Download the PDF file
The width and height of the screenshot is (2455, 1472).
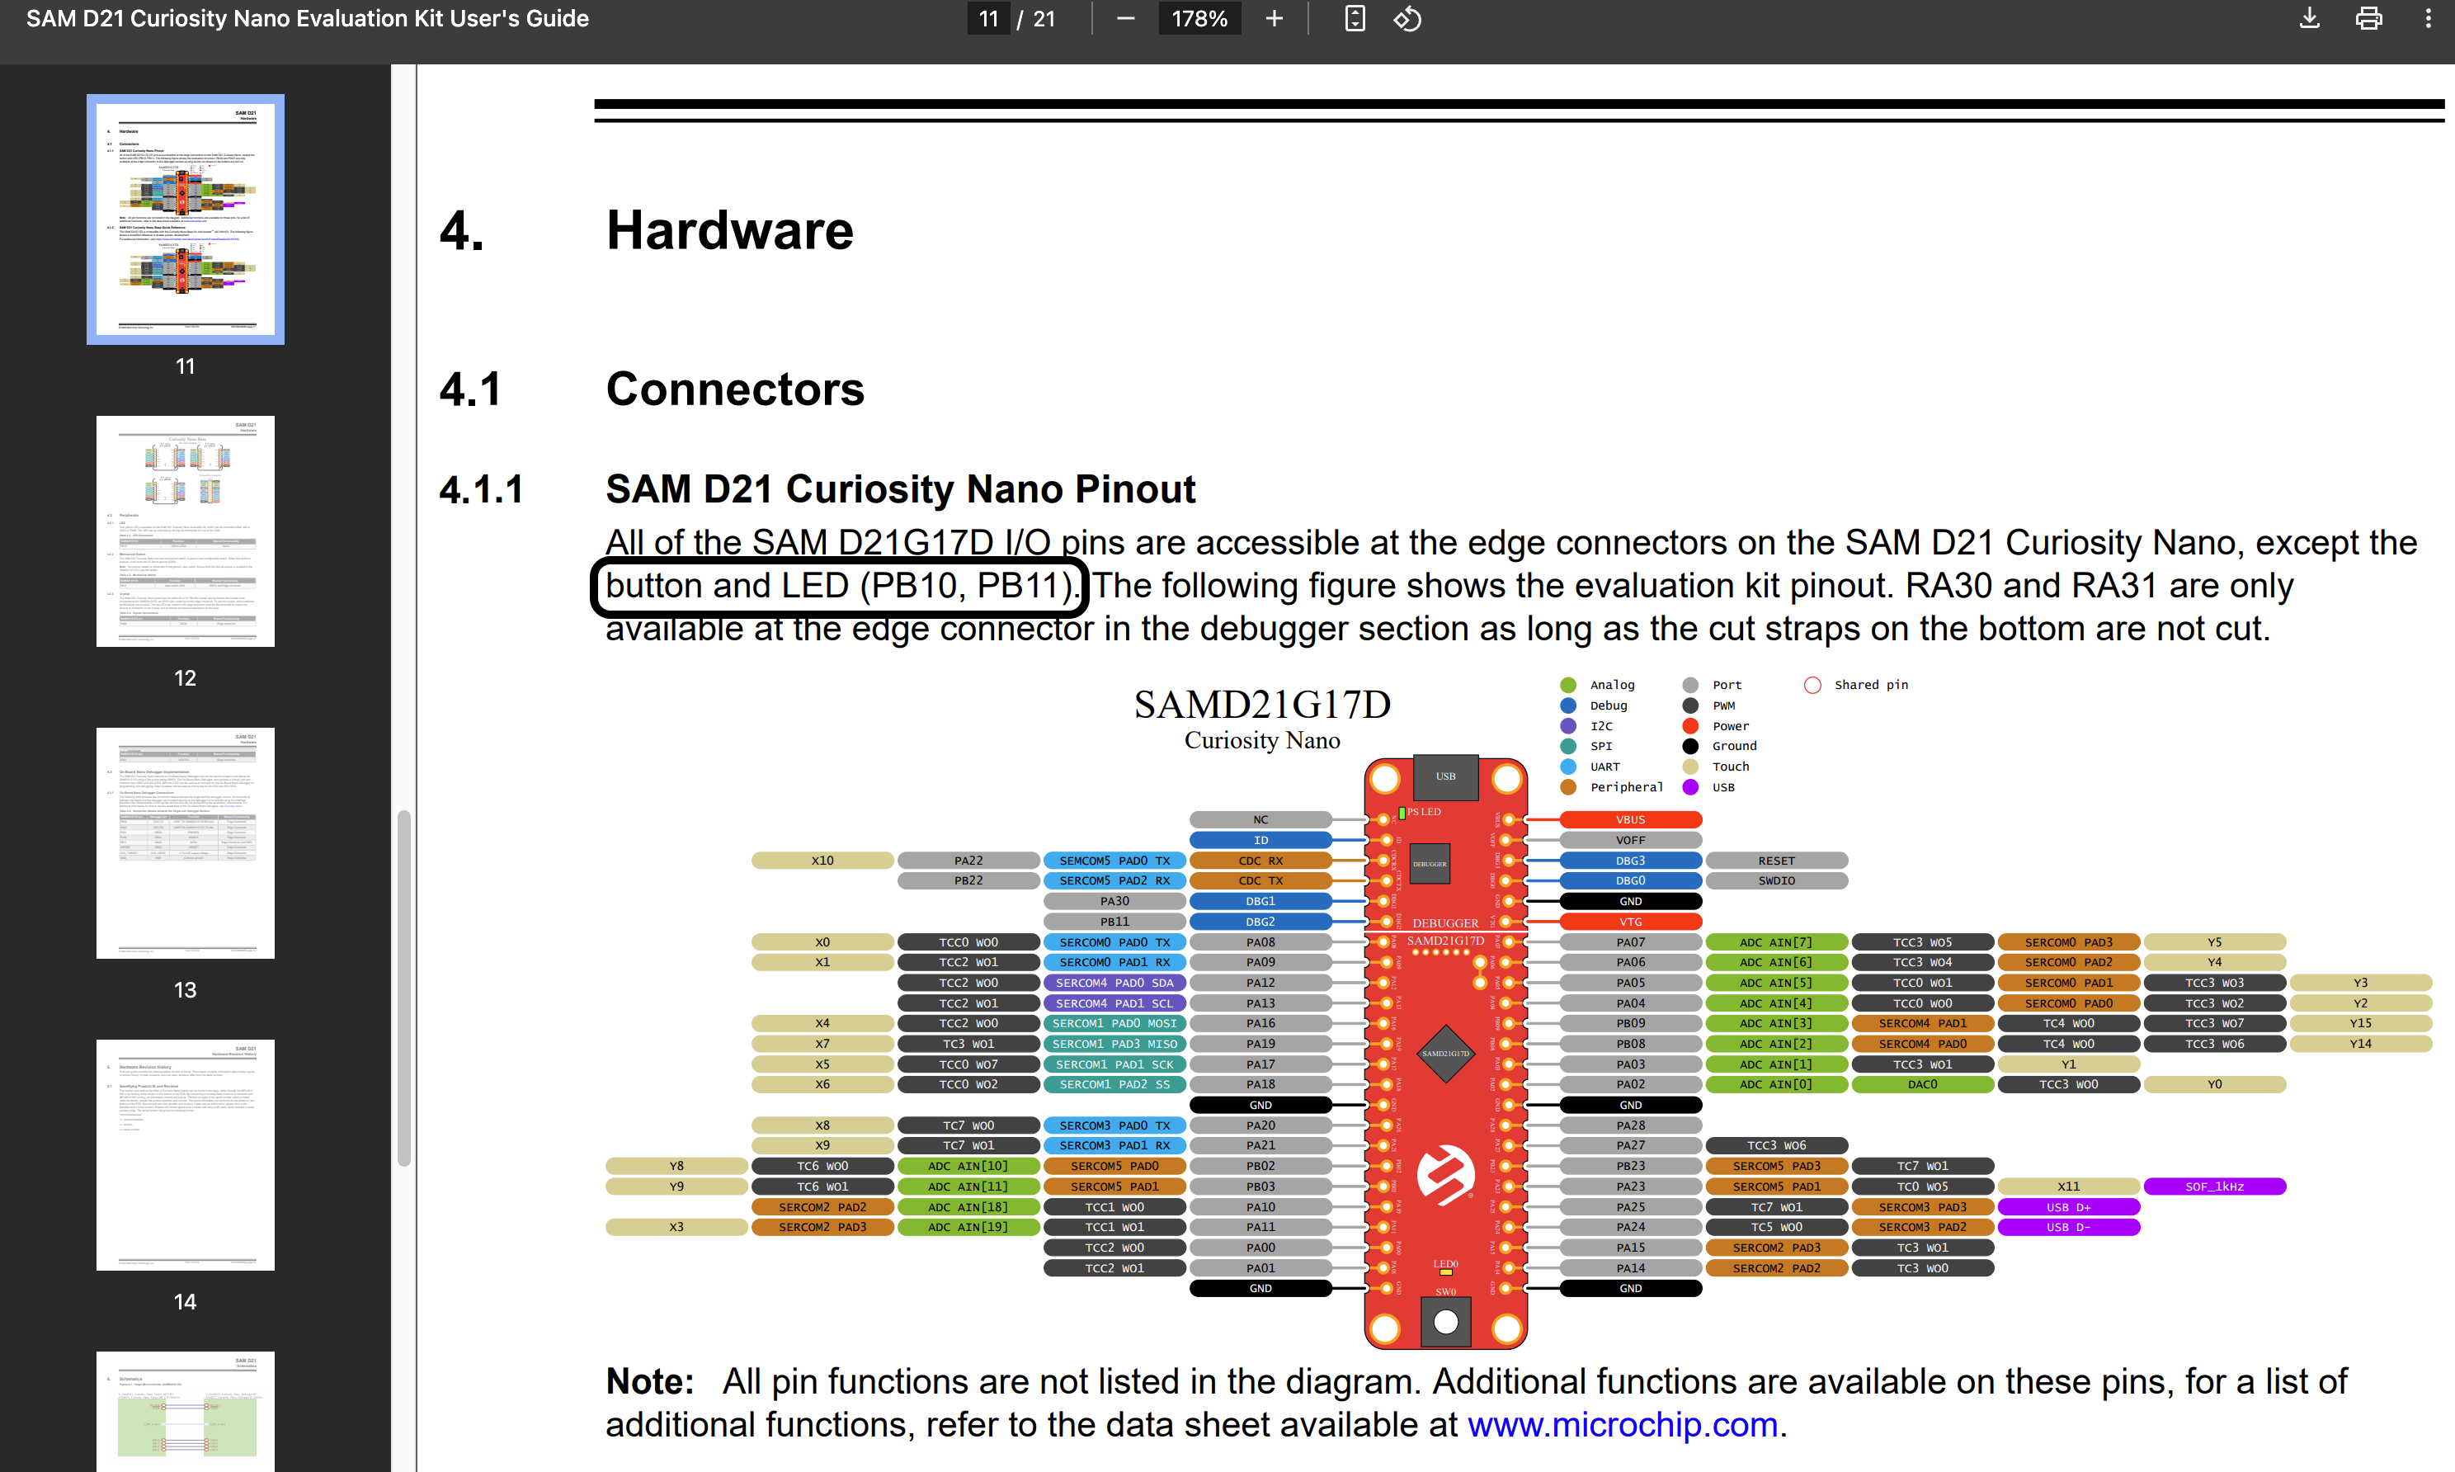(2309, 18)
